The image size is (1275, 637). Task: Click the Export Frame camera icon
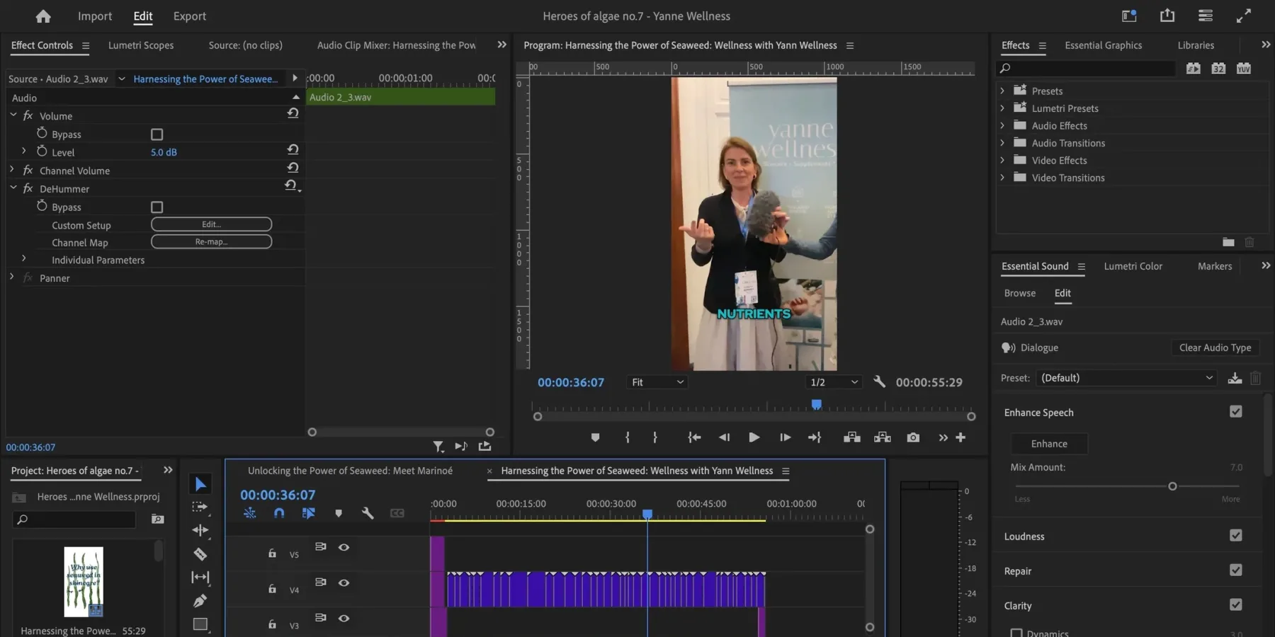pyautogui.click(x=913, y=437)
